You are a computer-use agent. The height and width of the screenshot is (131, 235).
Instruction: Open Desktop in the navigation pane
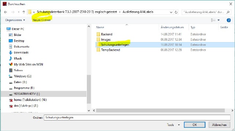pyautogui.click(x=19, y=41)
